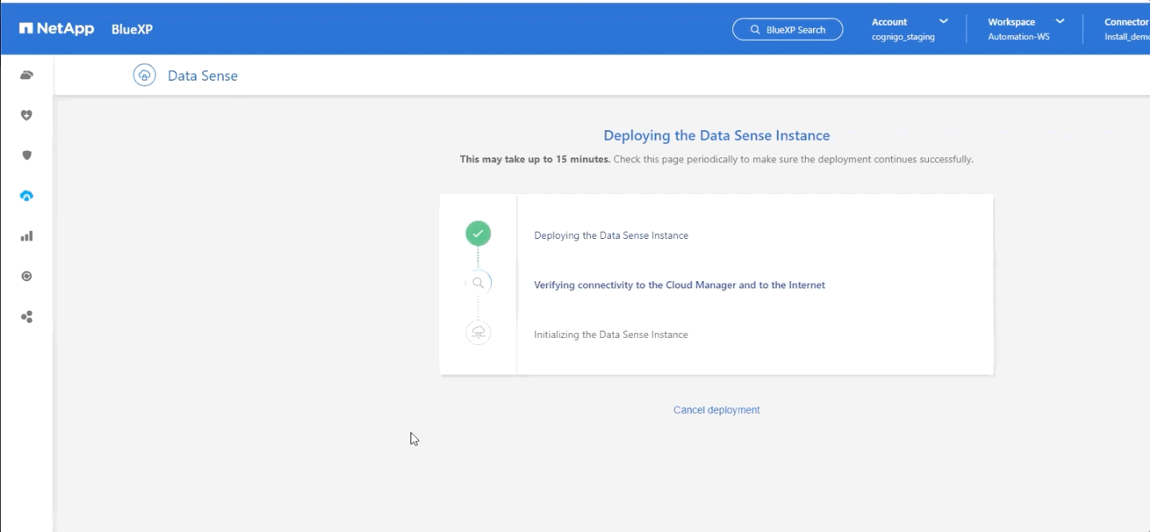Open the connected dots sidebar icon
Screen dimensions: 1150x532
[x=26, y=317]
